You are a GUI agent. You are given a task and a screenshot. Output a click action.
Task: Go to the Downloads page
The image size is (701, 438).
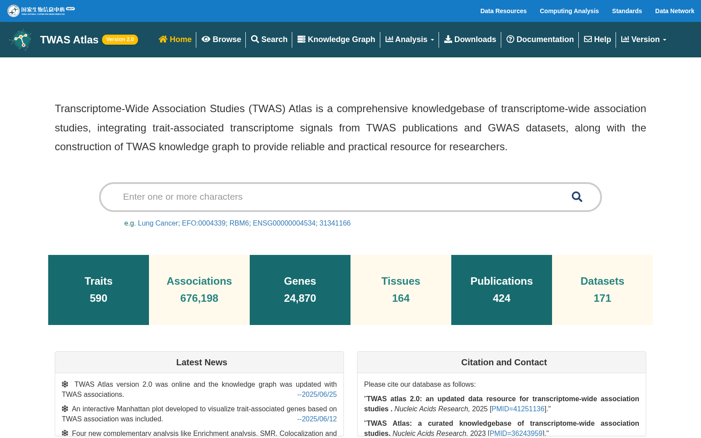tap(470, 39)
